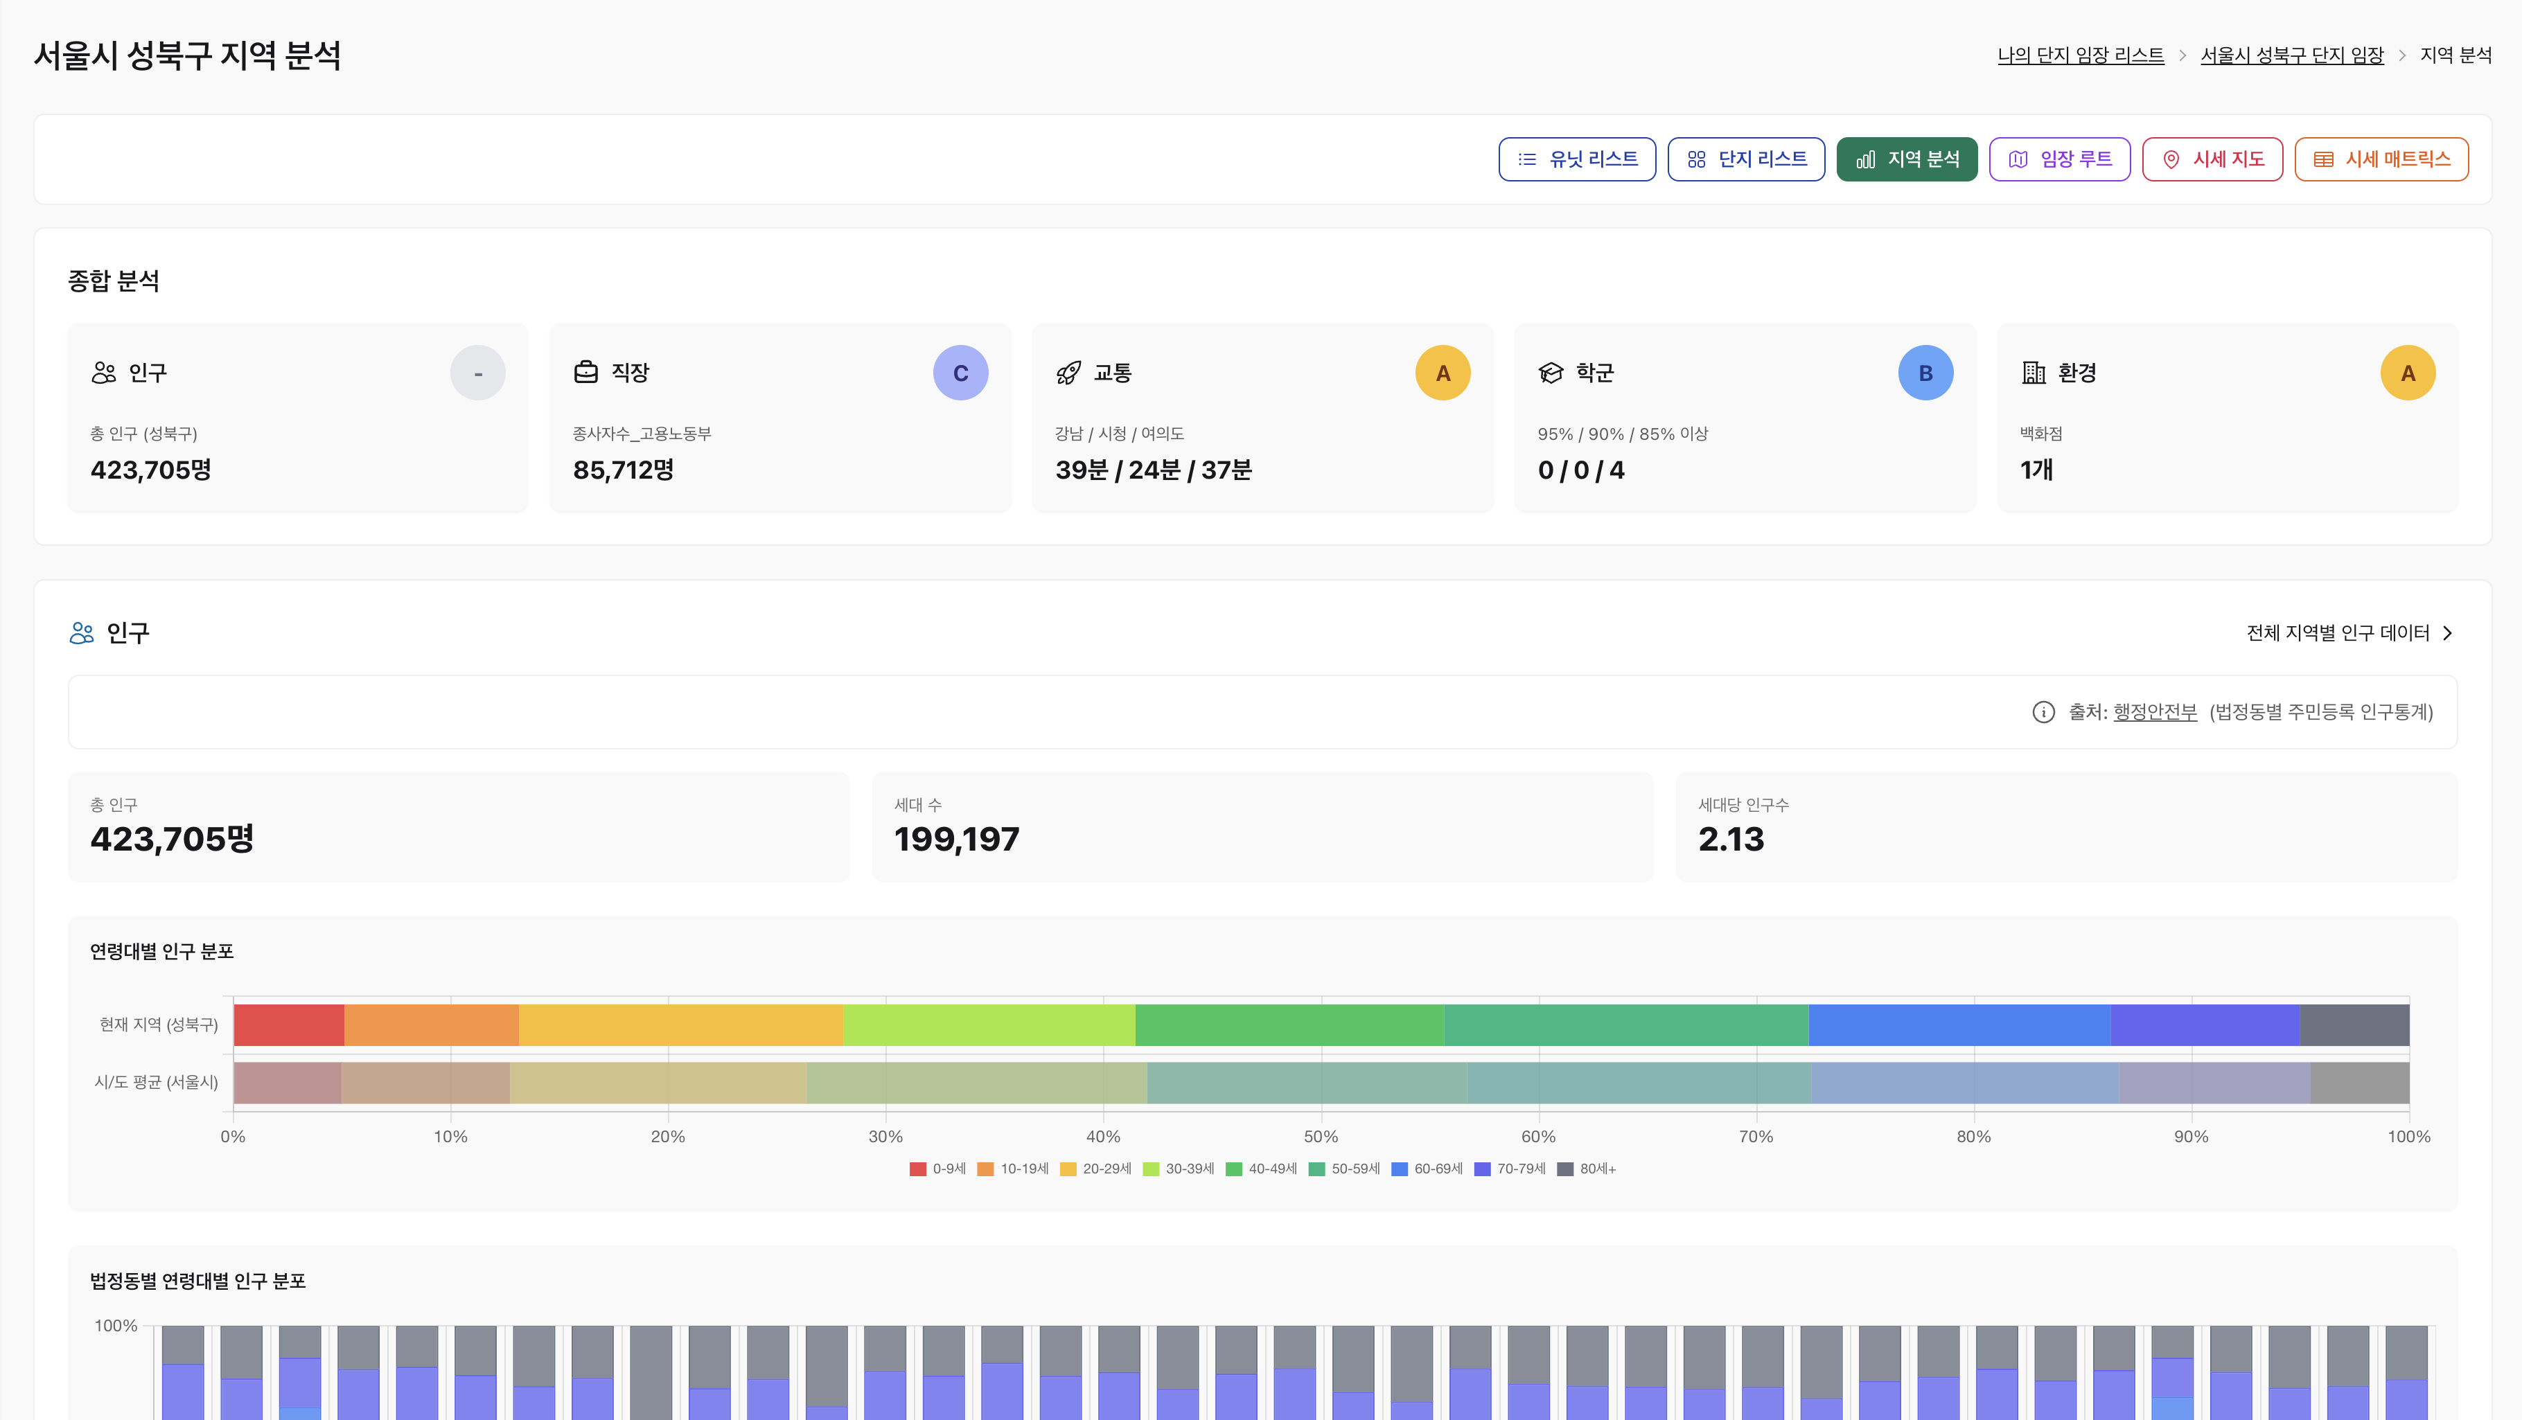Expand 전체 지역별 인구 데이터 chevron
2522x1420 pixels.
tap(2448, 633)
